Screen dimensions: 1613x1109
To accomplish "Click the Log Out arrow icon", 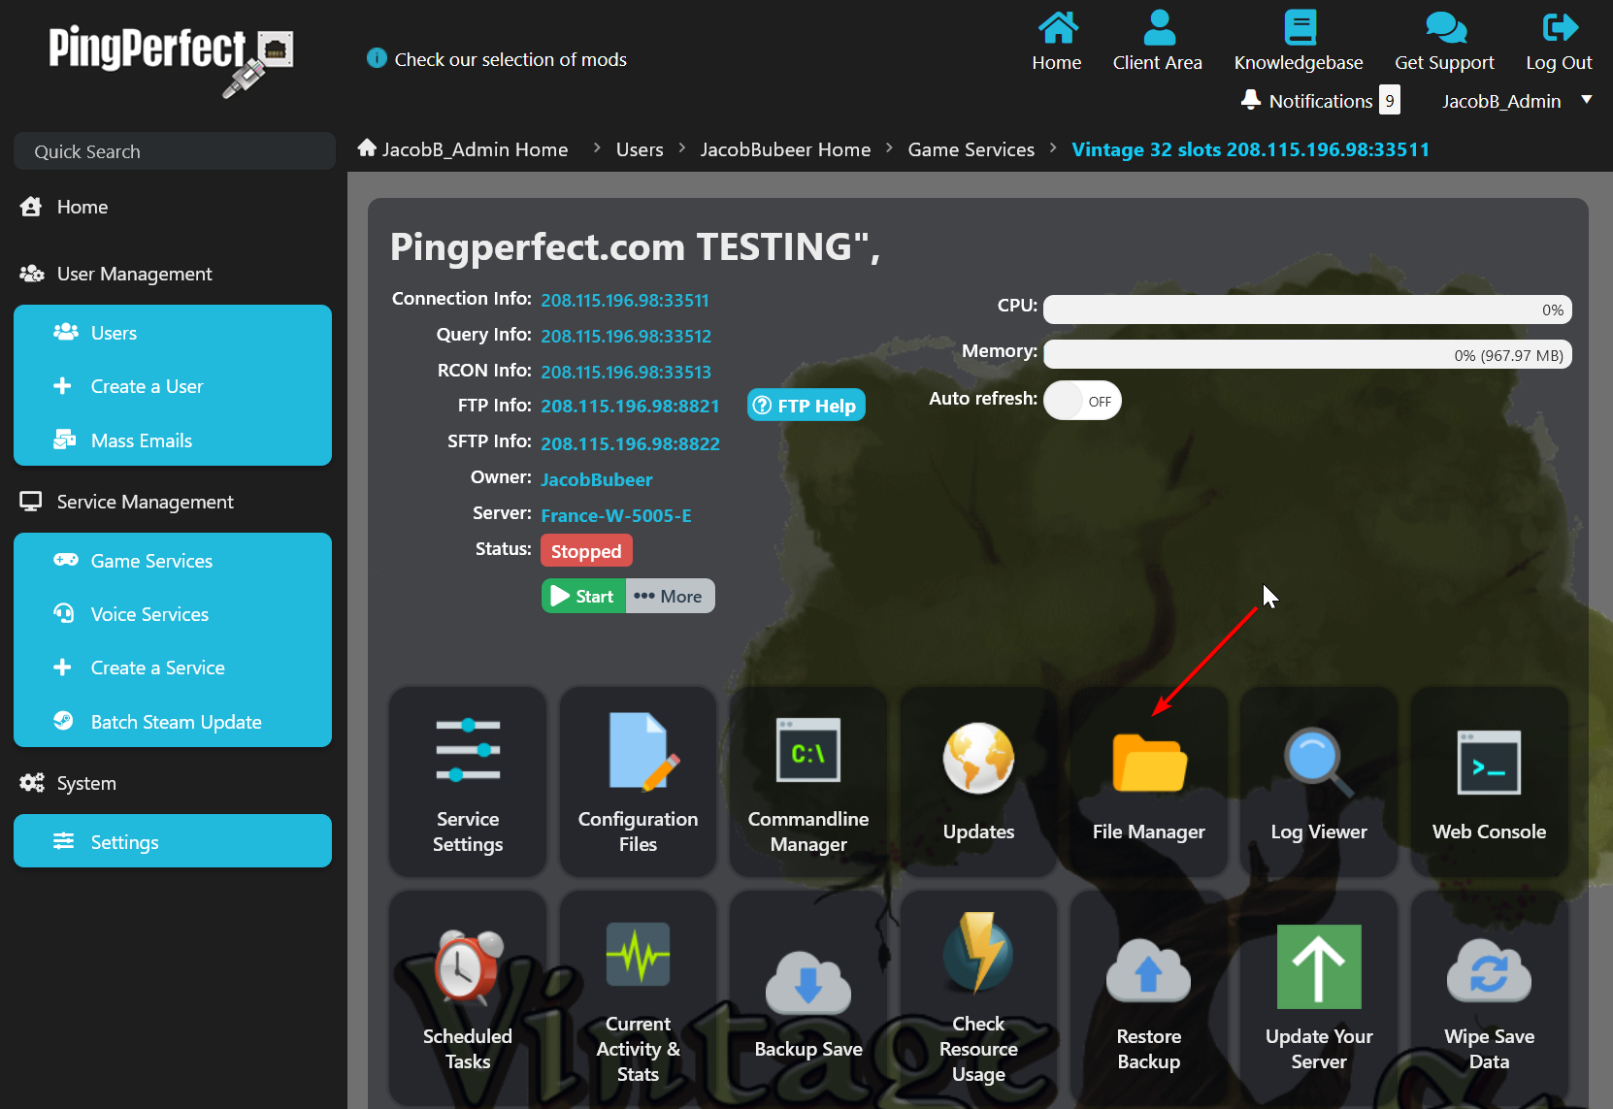I will pyautogui.click(x=1560, y=27).
